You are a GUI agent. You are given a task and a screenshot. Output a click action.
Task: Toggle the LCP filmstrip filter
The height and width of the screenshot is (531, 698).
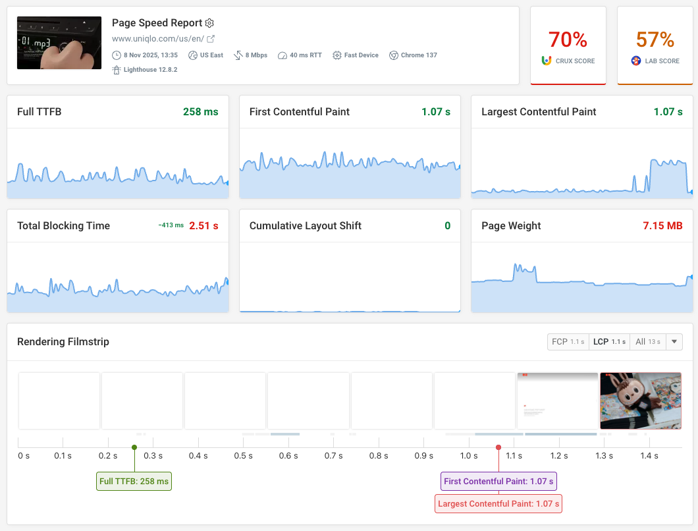point(609,341)
